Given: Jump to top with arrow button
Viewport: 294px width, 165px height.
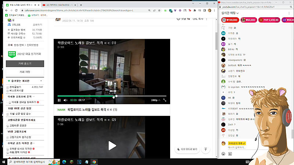Looking at the screenshot, I should pyautogui.click(x=205, y=149).
